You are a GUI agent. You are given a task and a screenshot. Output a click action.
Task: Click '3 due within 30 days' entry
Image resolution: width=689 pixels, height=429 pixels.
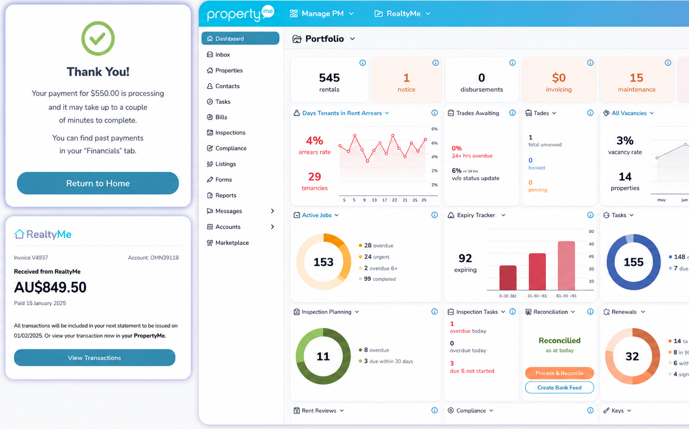(386, 361)
